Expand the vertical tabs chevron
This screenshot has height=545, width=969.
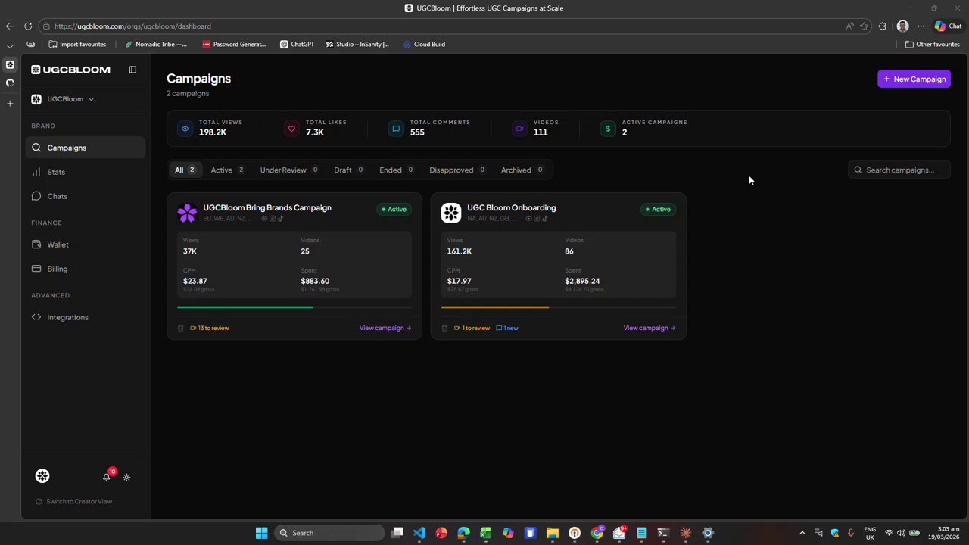point(10,45)
